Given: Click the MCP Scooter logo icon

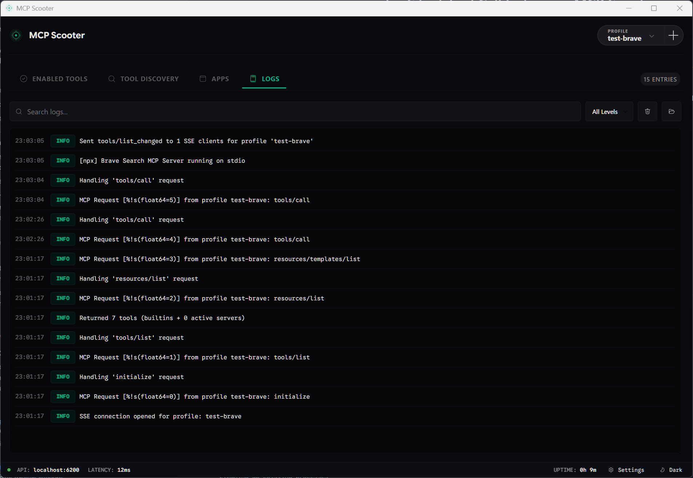Looking at the screenshot, I should (16, 35).
